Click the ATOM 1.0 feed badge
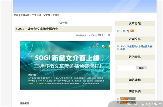 point(128,102)
